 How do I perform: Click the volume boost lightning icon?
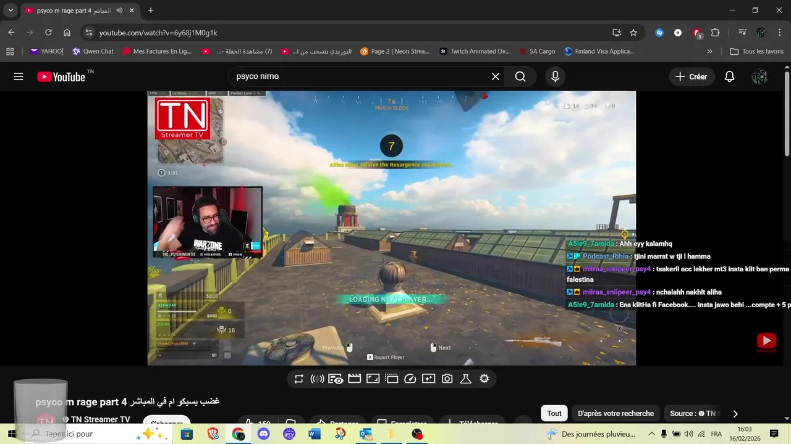coord(318,379)
